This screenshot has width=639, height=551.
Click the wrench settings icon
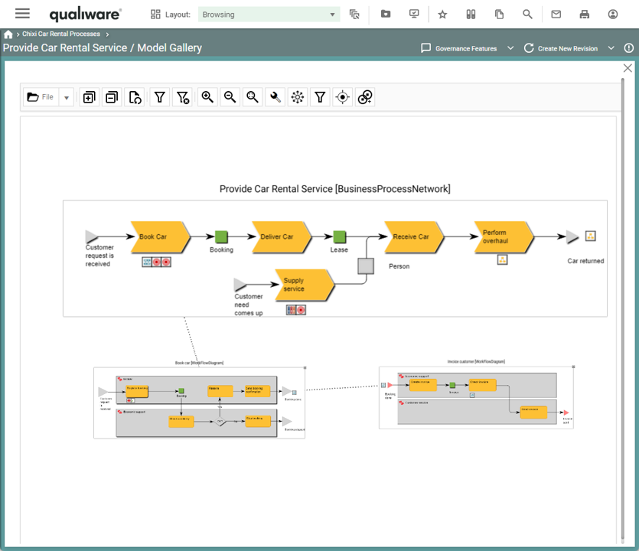275,97
